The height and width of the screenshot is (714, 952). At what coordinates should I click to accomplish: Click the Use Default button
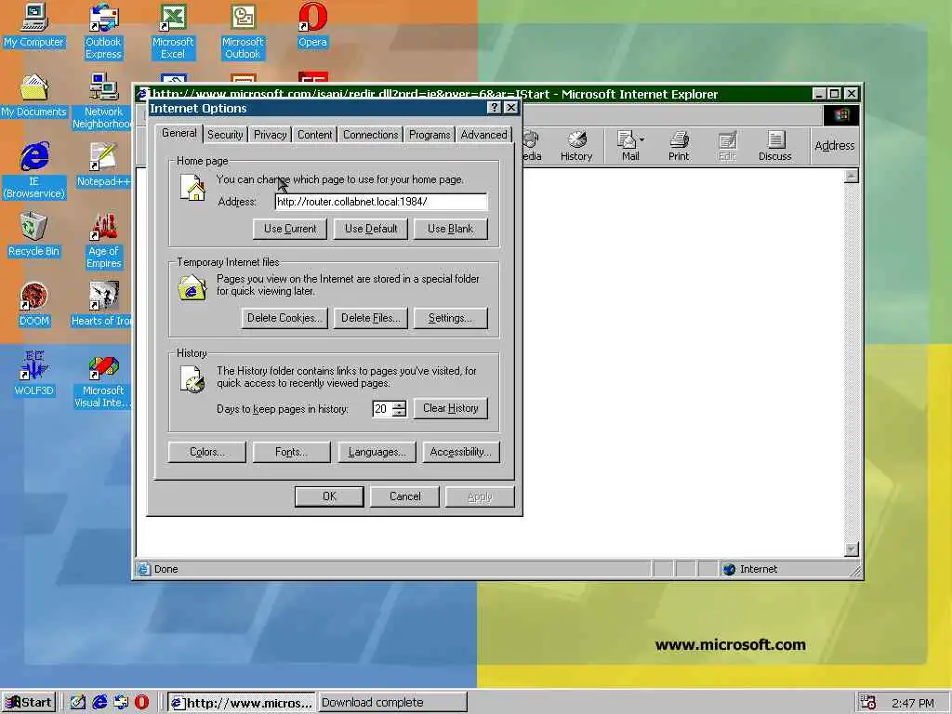[x=371, y=229]
